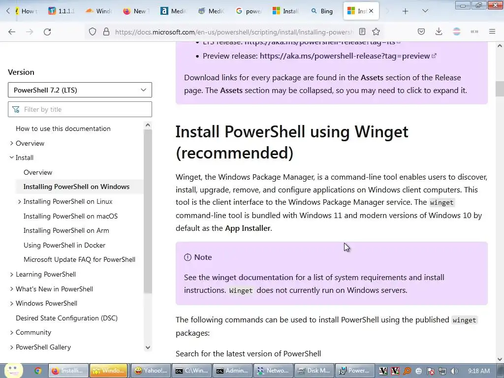Open a new browser tab
Screen dimensions: 504x378
click(x=406, y=11)
